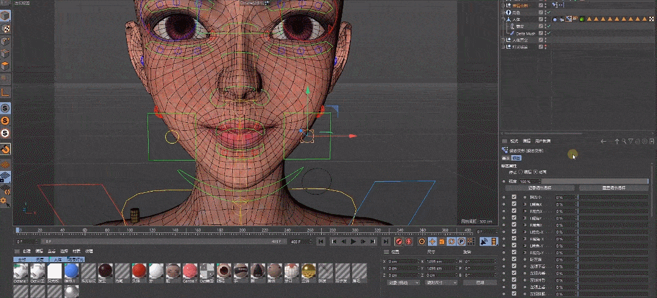
Task: Click the search magnifier in attribute panel
Action: 623,141
